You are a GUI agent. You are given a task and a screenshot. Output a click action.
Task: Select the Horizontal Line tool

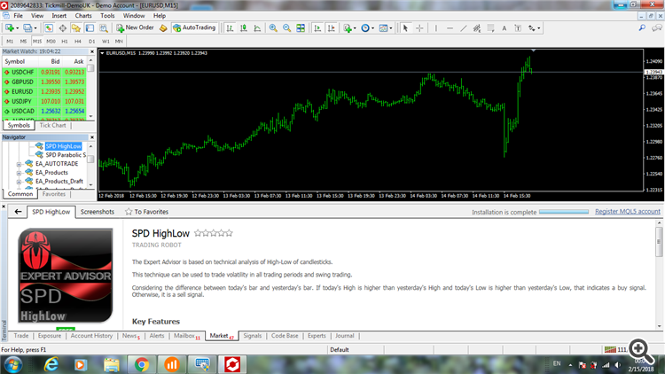450,28
